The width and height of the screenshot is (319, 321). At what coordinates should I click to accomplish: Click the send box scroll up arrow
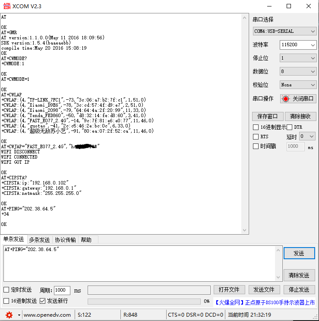(278, 250)
